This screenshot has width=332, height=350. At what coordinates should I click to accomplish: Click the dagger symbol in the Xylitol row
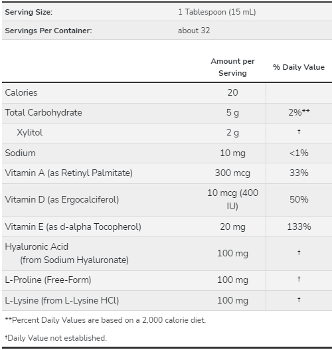(x=299, y=131)
